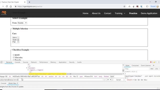Open the Event Listeners tab
This screenshot has height=90, width=160.
coord(146,65)
